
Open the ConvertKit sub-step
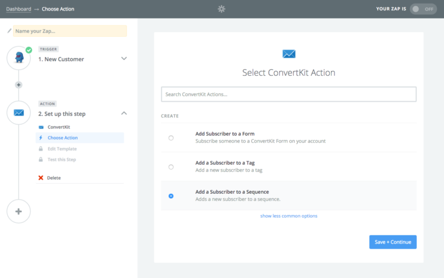click(59, 127)
